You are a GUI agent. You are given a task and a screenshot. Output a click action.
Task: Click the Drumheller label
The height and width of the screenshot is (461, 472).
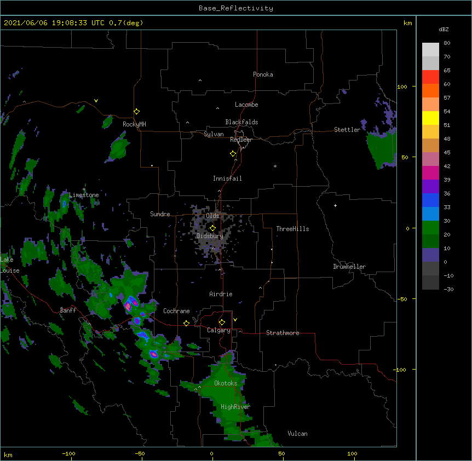[x=349, y=267]
